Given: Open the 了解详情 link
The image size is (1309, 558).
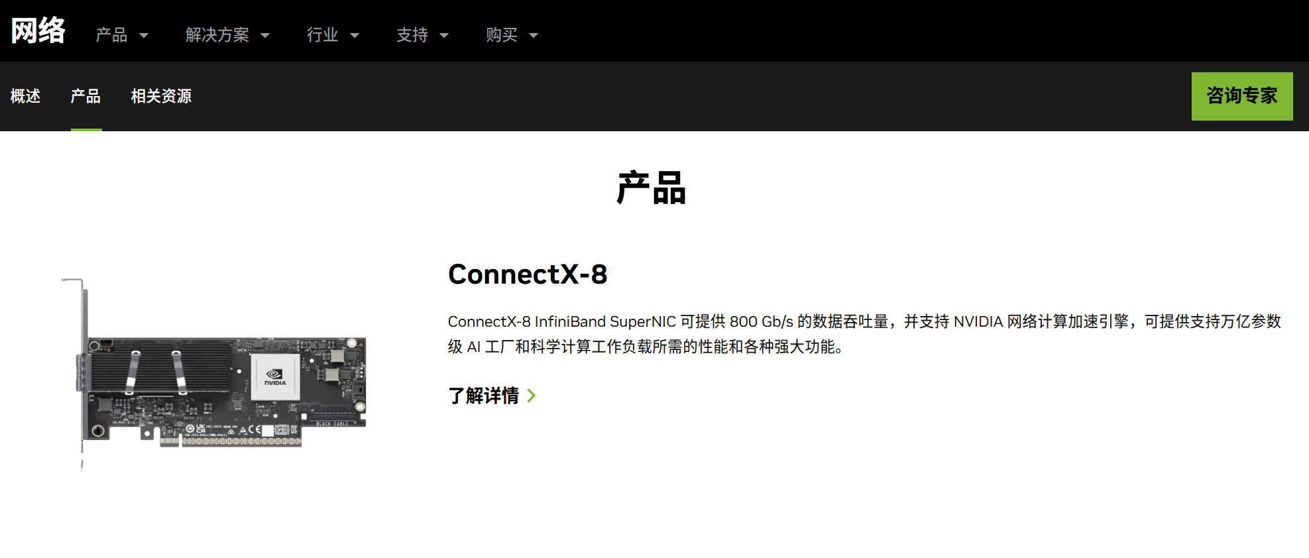Looking at the screenshot, I should 483,396.
